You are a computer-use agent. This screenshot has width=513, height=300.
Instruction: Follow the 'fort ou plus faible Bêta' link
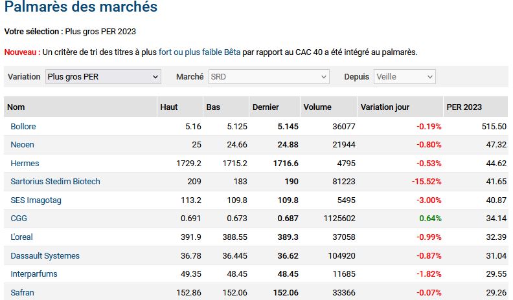click(199, 52)
